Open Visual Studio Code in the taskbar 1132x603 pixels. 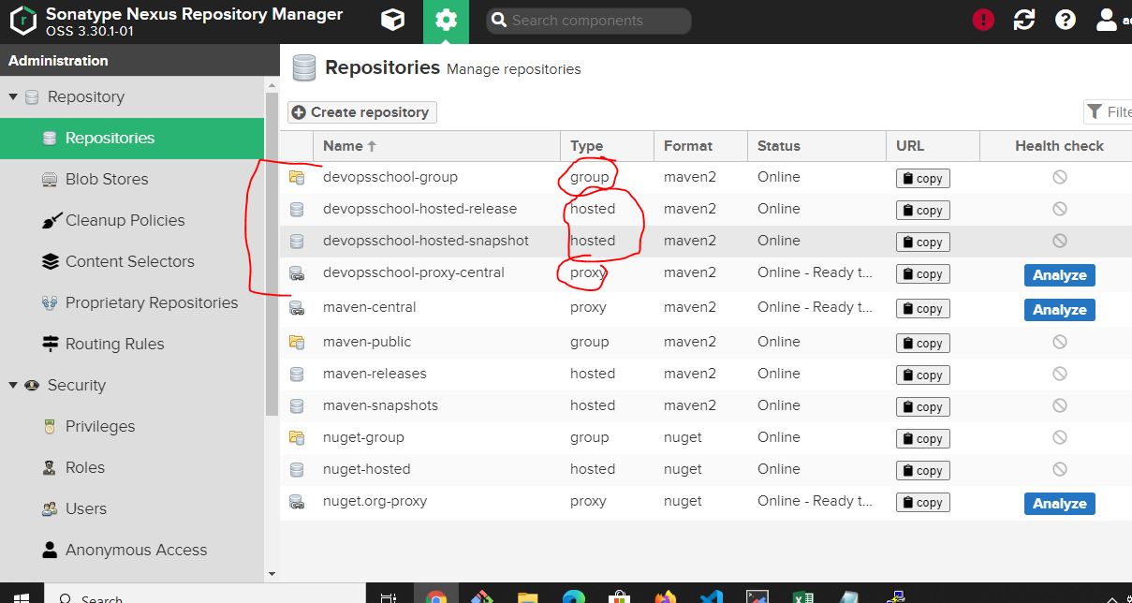(x=711, y=596)
